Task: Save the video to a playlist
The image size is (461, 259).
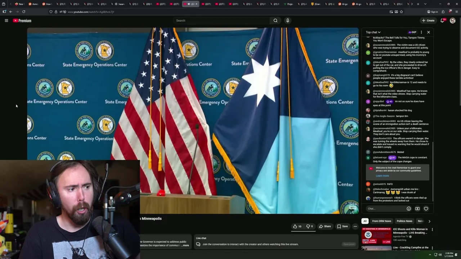Action: 343,226
